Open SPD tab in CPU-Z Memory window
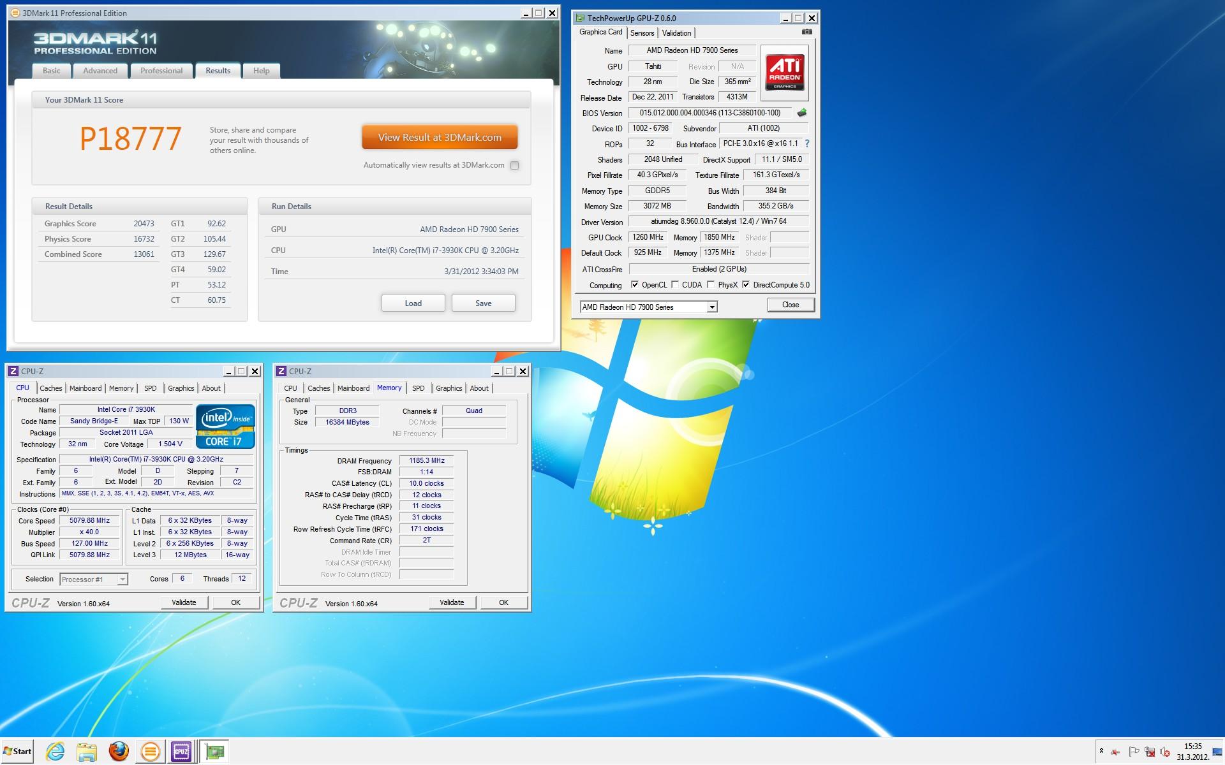Image resolution: width=1225 pixels, height=765 pixels. pyautogui.click(x=419, y=388)
